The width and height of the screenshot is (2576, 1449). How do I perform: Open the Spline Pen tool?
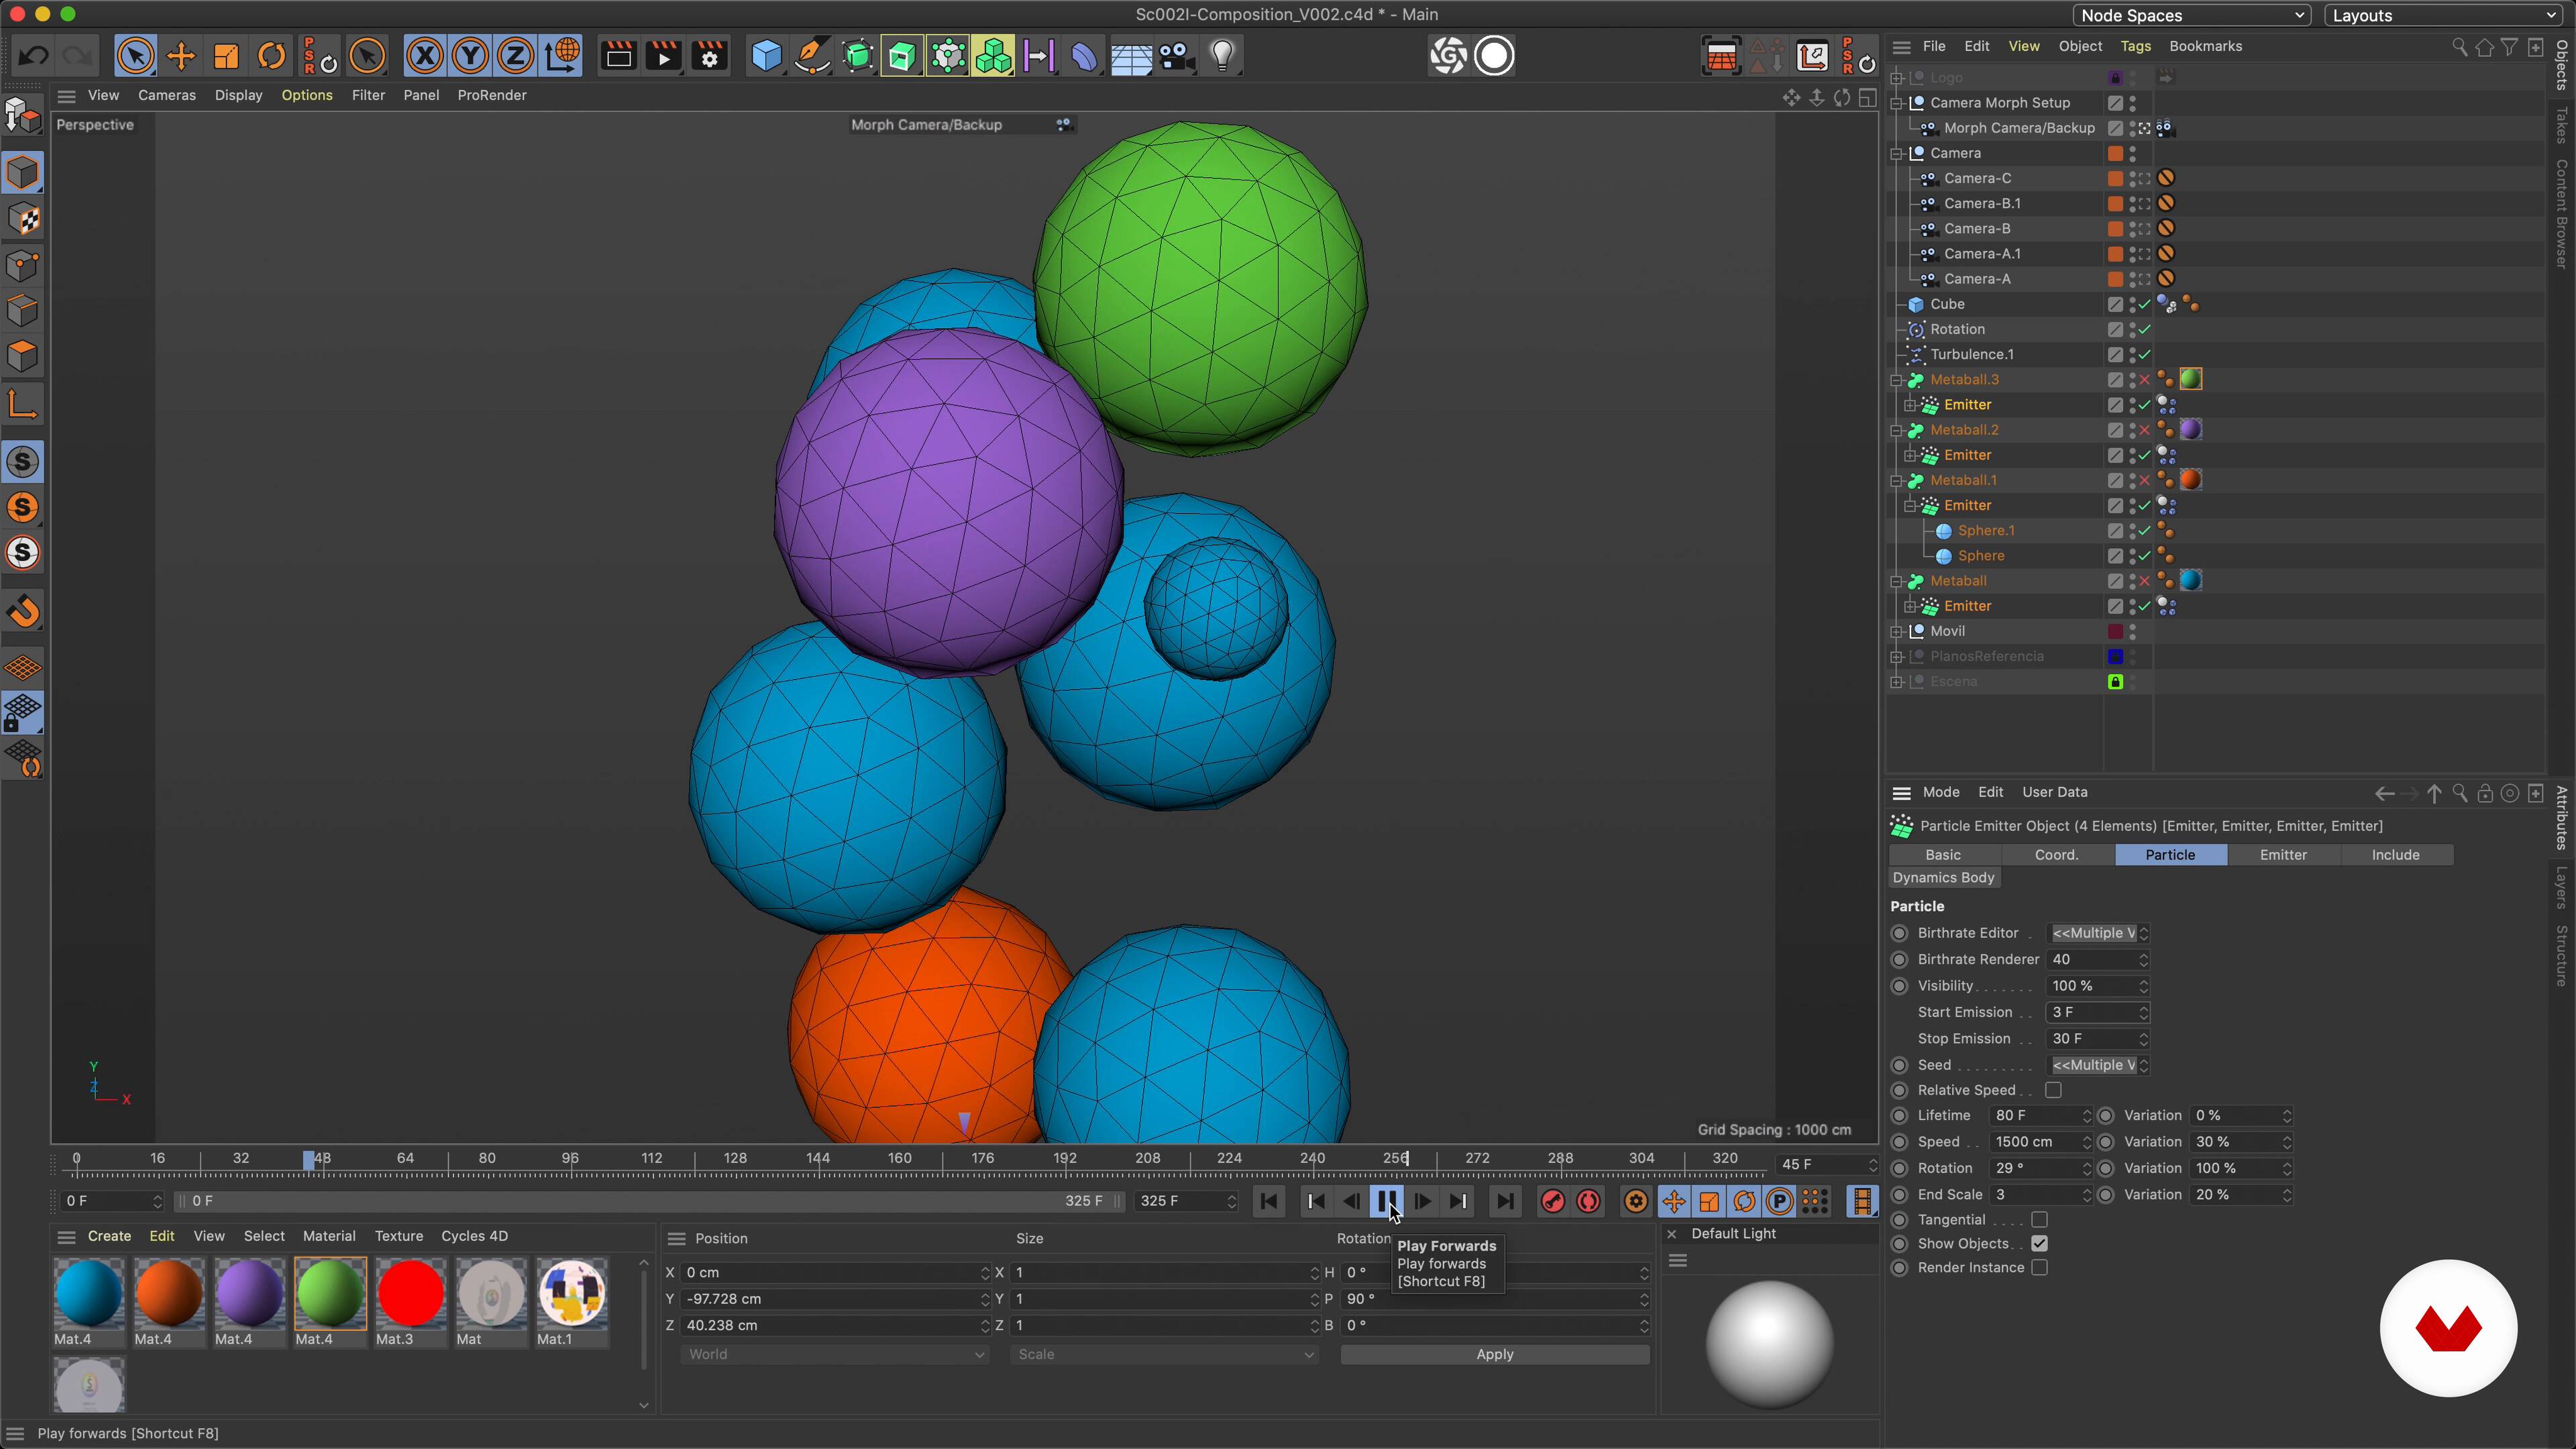point(812,56)
